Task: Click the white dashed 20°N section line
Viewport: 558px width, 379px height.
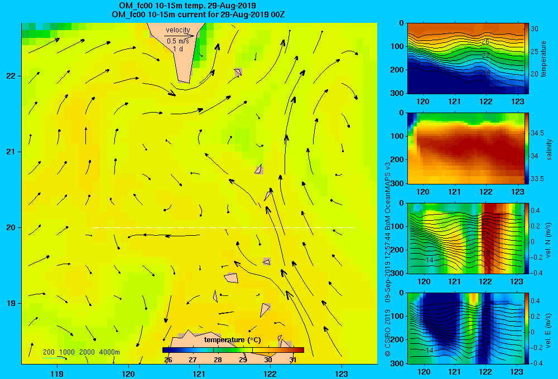Action: pos(224,227)
